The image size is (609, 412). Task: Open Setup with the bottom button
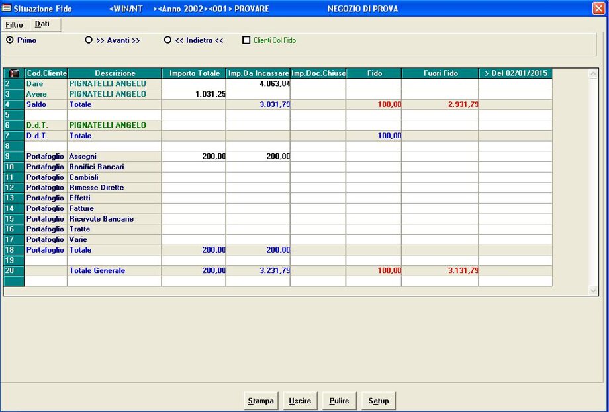tap(379, 401)
